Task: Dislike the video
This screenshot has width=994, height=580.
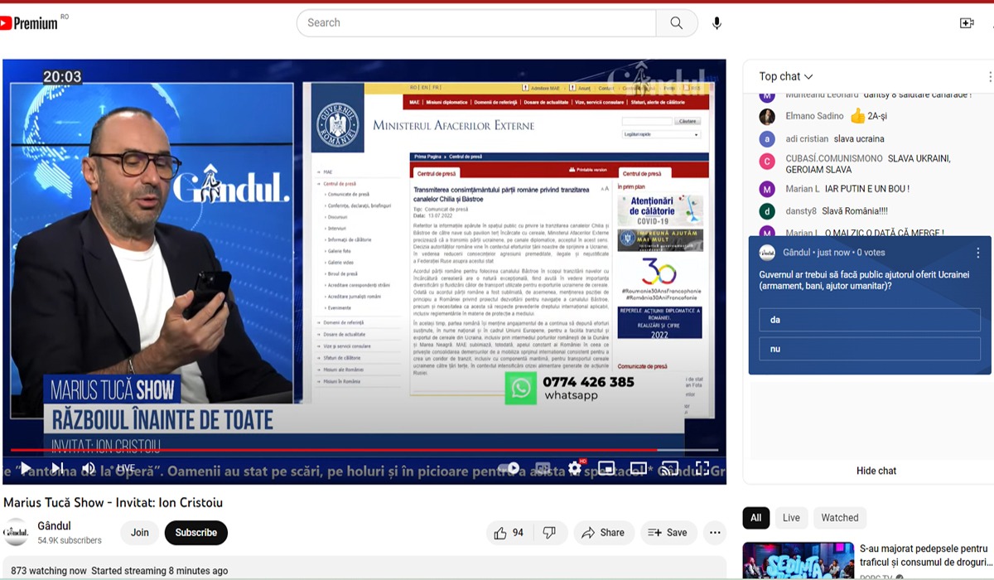Action: click(x=548, y=533)
